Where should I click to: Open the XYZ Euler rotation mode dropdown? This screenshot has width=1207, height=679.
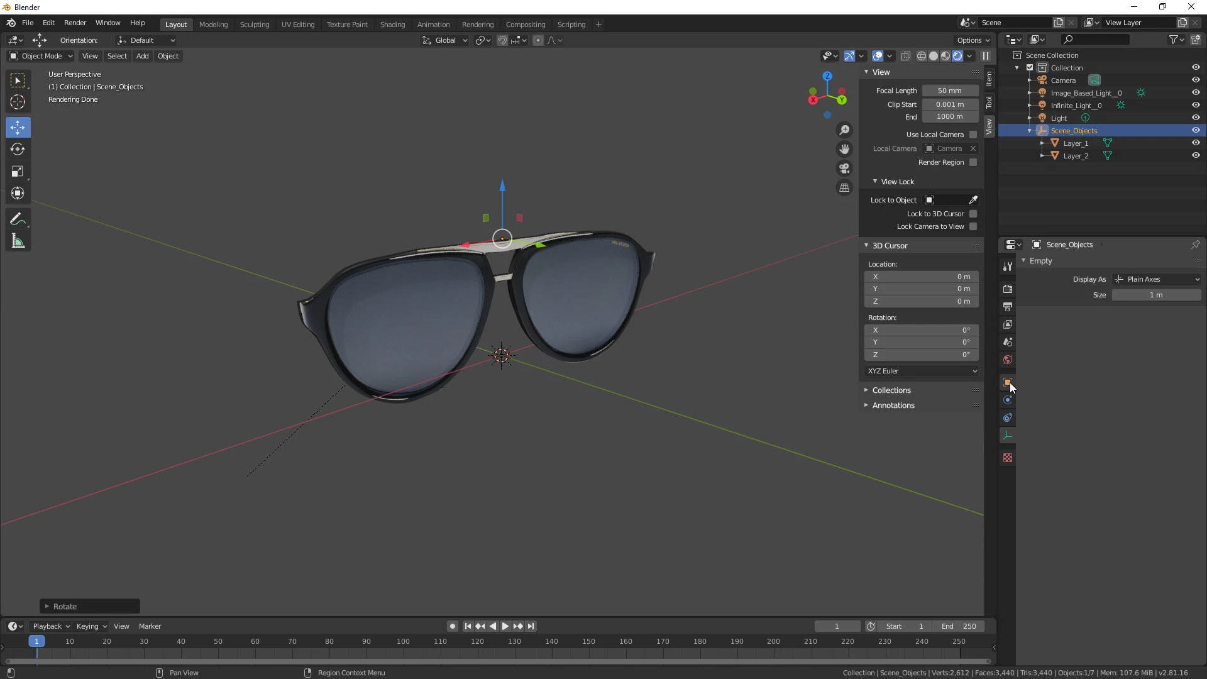point(922,371)
